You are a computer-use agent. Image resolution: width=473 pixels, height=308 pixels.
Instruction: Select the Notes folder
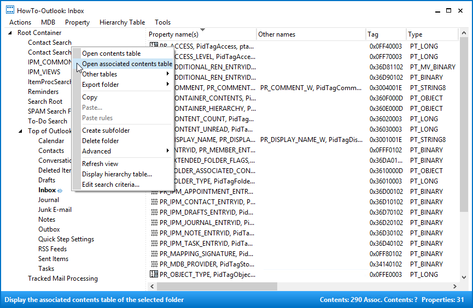(47, 220)
